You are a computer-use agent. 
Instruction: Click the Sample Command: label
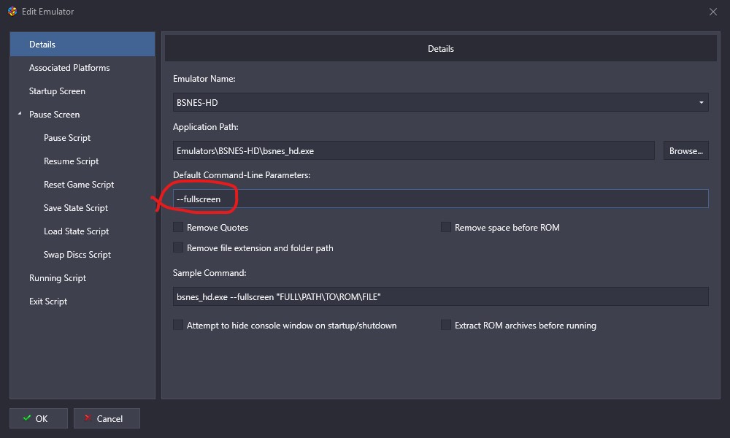pos(210,273)
